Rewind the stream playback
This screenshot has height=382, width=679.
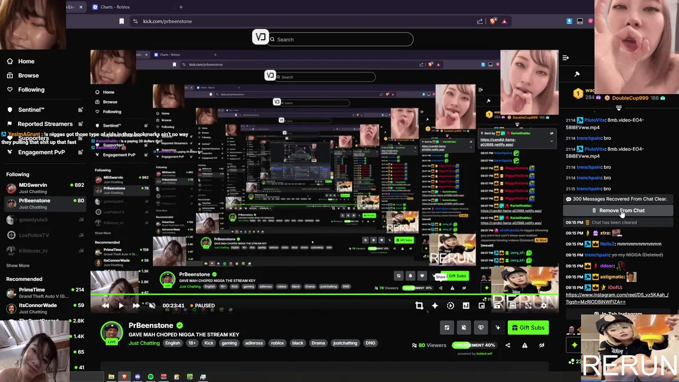(x=106, y=306)
